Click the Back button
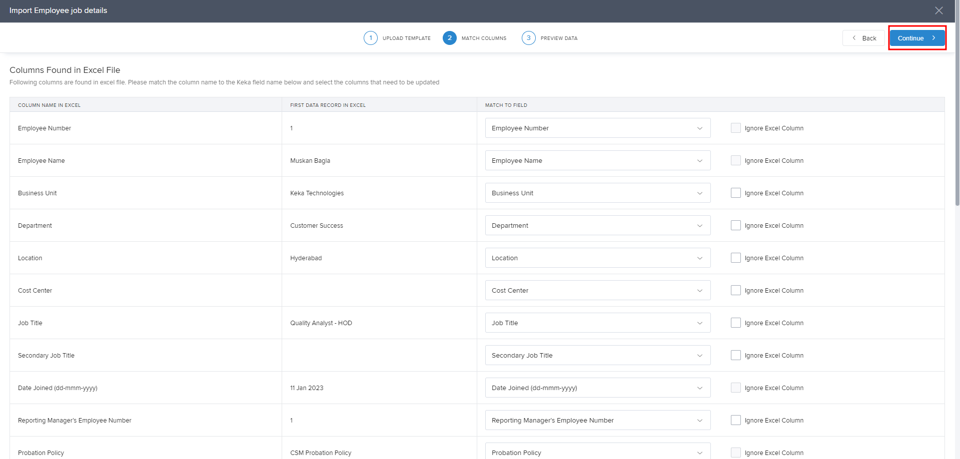Screen dimensions: 960x459 point(864,38)
